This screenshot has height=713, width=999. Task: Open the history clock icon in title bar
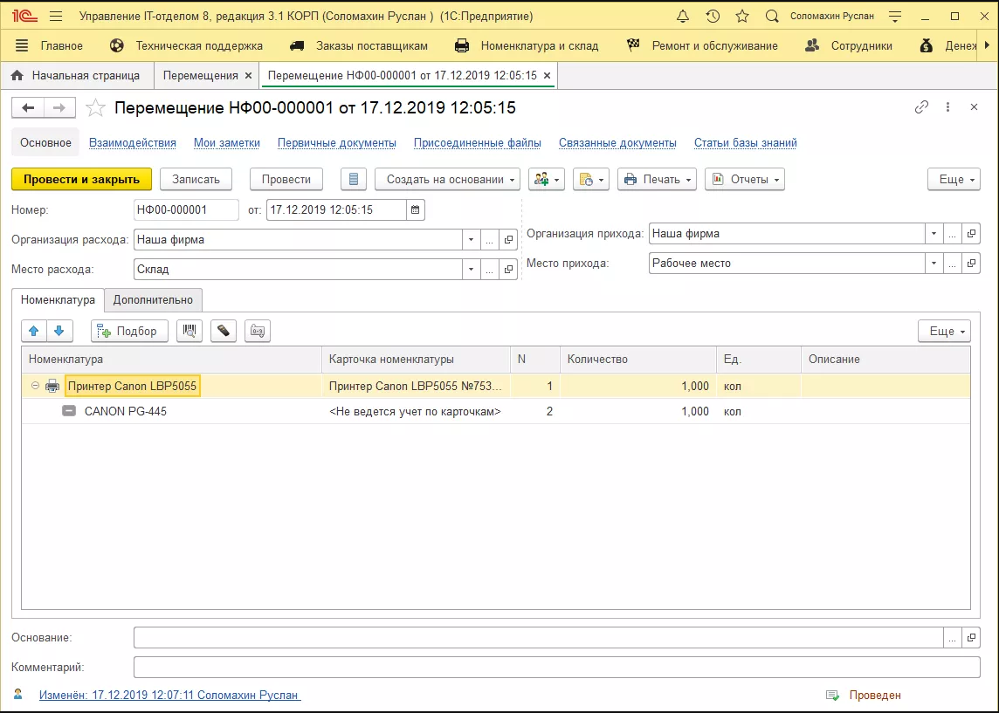(713, 17)
